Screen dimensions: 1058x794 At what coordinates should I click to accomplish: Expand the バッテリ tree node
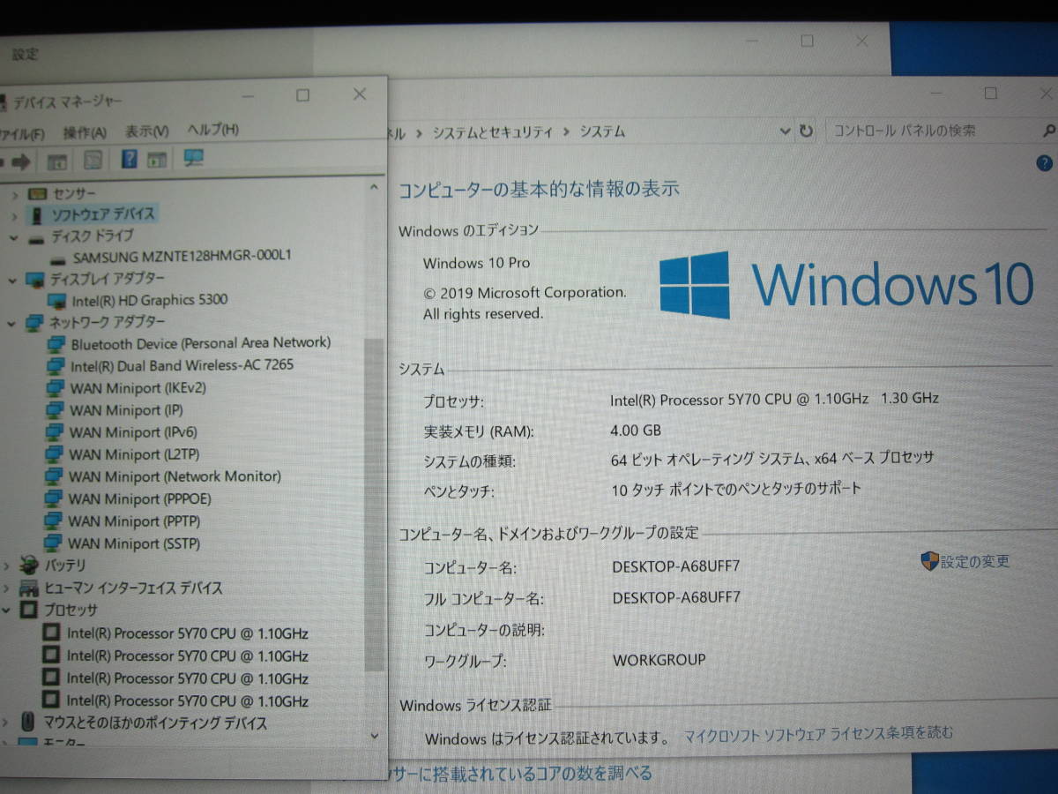click(x=7, y=566)
